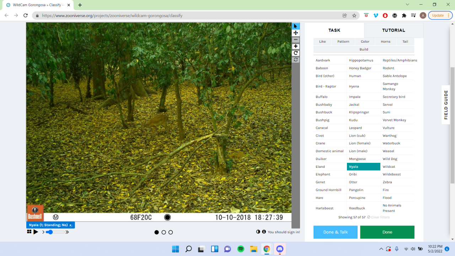Expand the Pattern filter

[x=343, y=42]
